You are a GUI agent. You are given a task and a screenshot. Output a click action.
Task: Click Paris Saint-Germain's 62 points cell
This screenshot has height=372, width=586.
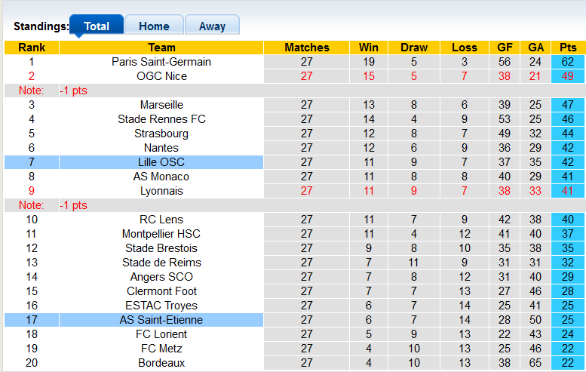click(568, 62)
